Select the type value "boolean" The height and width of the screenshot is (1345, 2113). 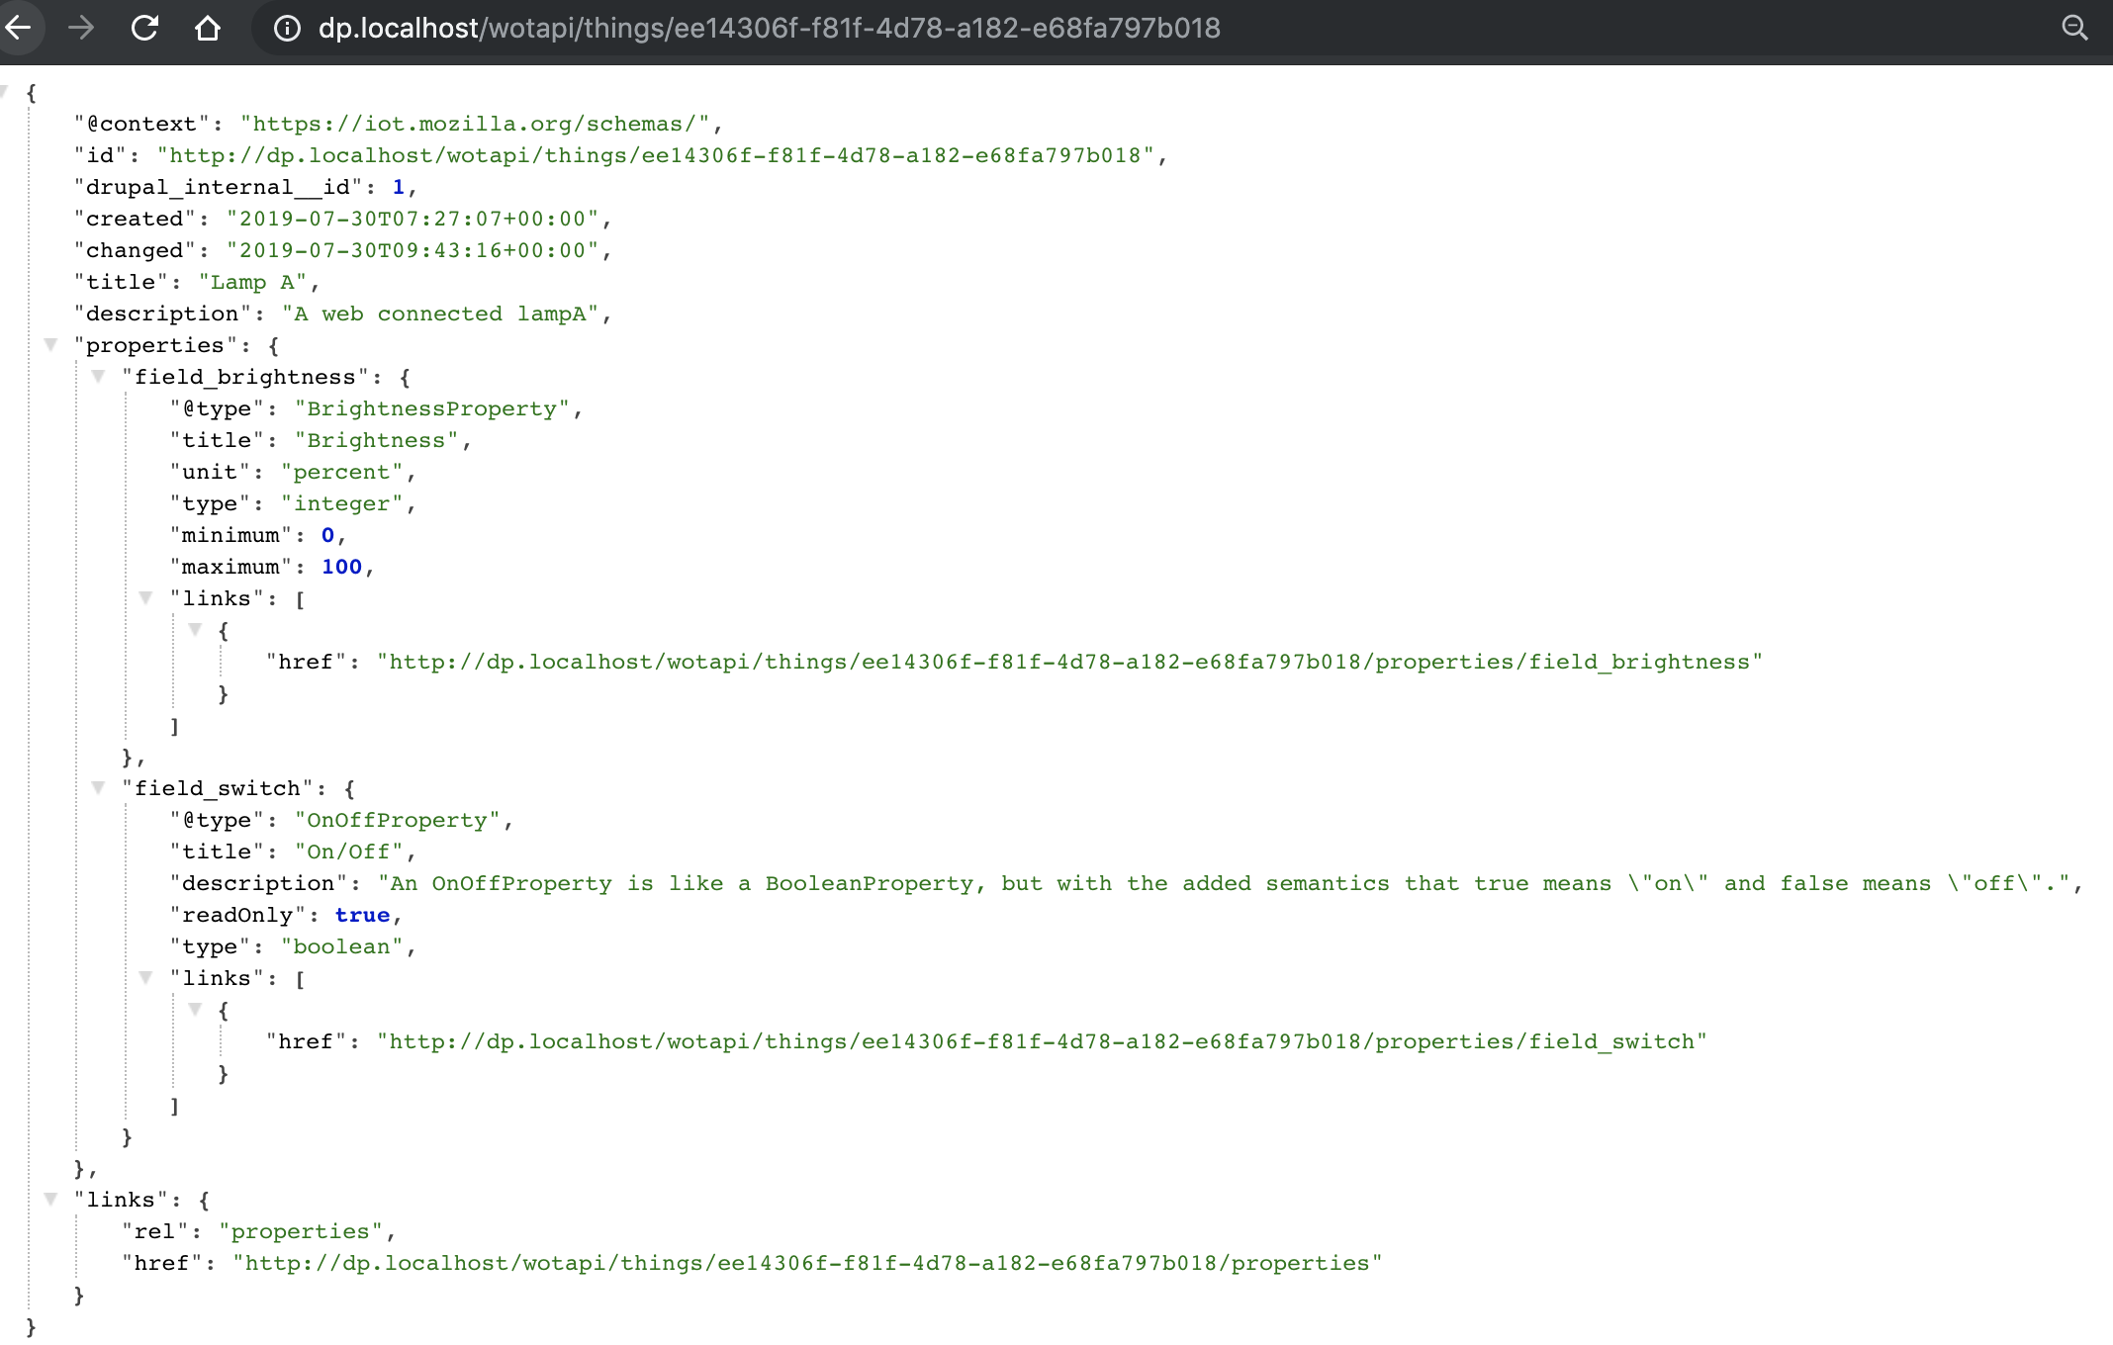[x=342, y=946]
